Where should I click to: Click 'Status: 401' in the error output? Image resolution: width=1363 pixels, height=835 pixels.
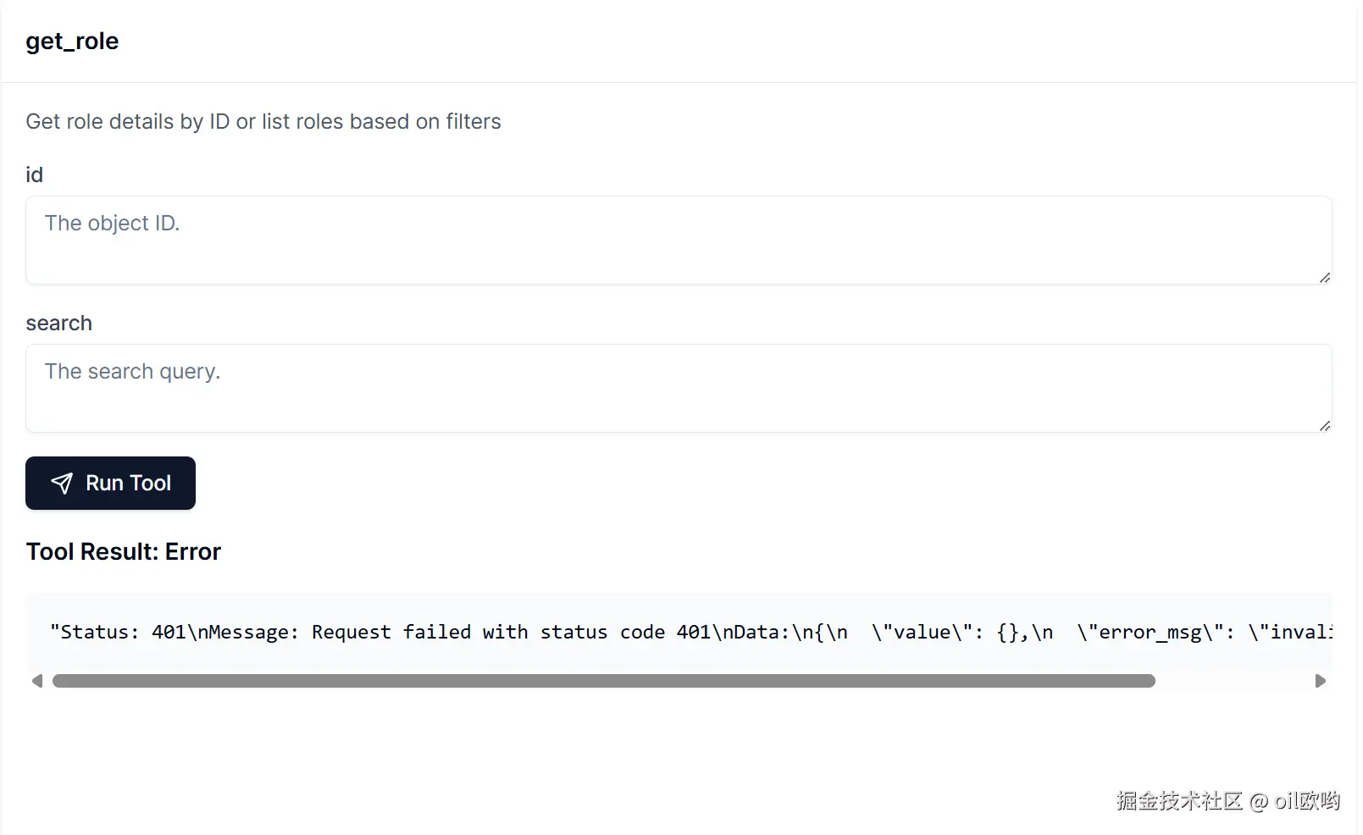point(117,632)
